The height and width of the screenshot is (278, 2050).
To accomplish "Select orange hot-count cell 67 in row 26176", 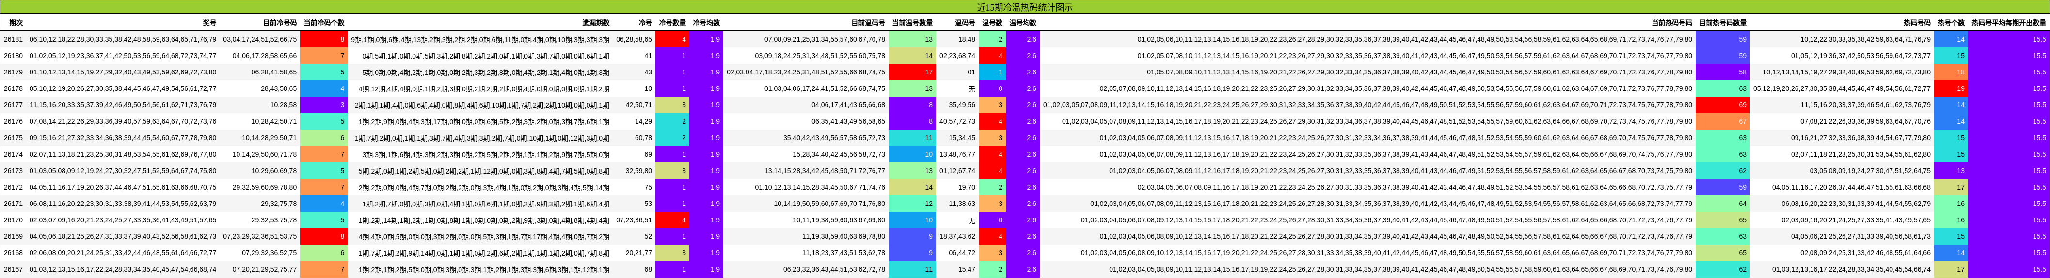I will click(1722, 121).
